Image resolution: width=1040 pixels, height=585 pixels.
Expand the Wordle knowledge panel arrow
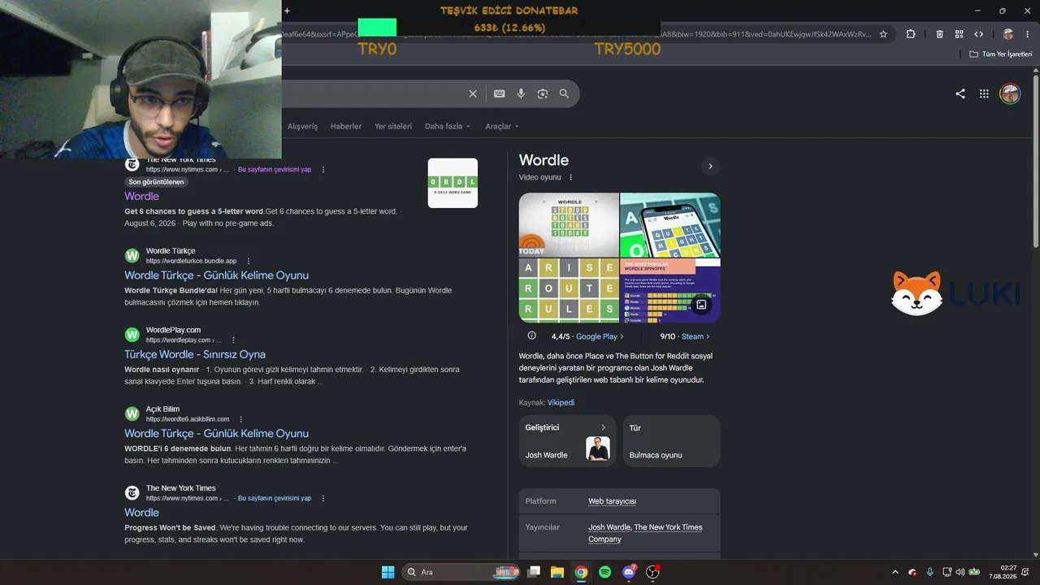[x=710, y=167]
